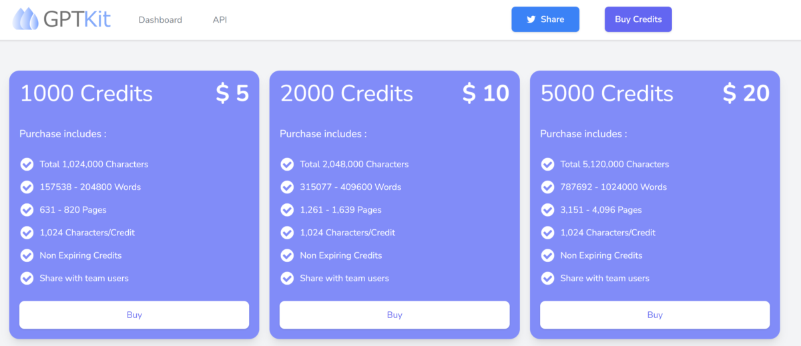This screenshot has width=801, height=346.
Task: Click checkmark icon beside Total 1,024,000 Characters
Action: pyautogui.click(x=27, y=164)
